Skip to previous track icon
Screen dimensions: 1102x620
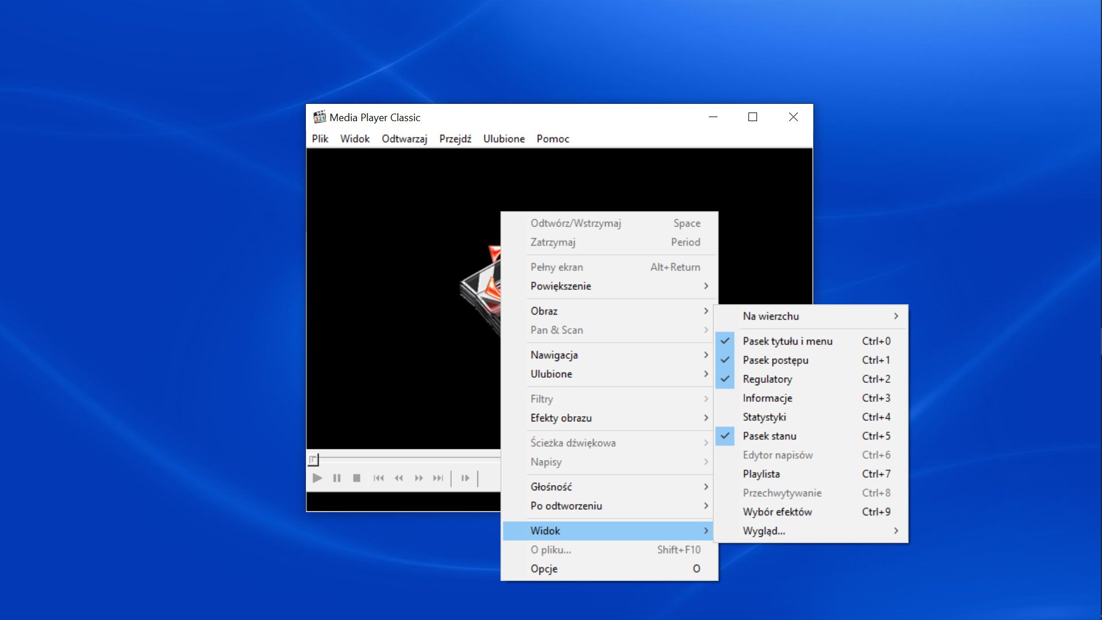(x=379, y=478)
